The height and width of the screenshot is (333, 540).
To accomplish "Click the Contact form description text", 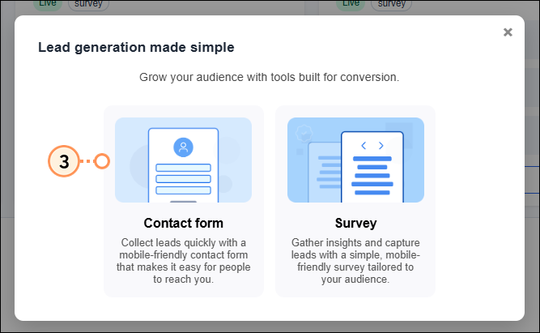I will [x=183, y=261].
